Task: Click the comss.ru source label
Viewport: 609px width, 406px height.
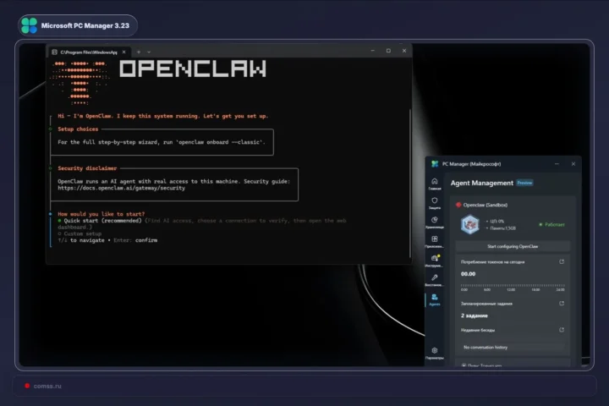Action: tap(47, 387)
